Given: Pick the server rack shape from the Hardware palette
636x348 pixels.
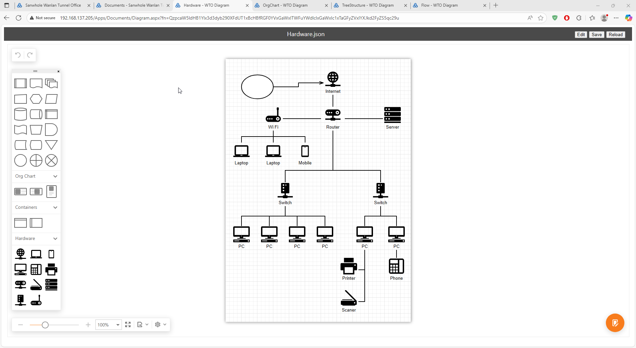Looking at the screenshot, I should 51,285.
